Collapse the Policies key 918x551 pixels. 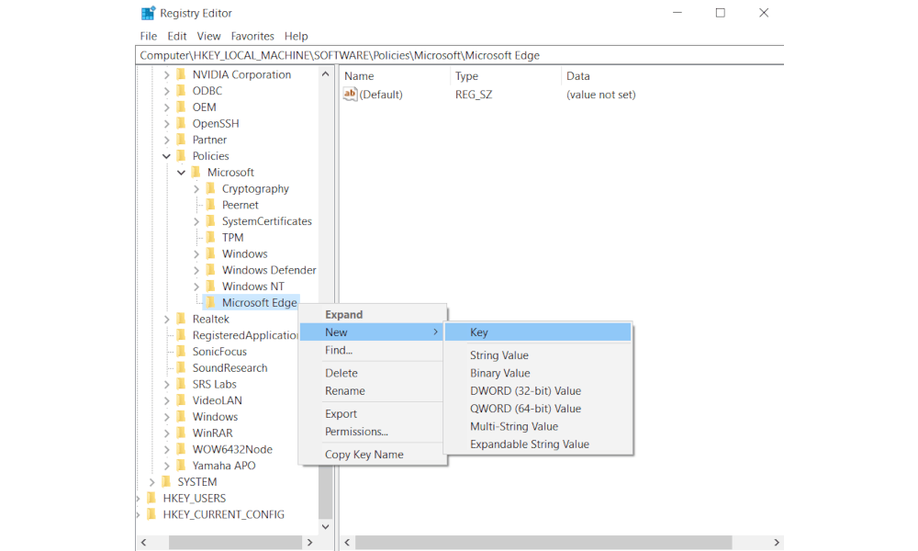point(167,156)
